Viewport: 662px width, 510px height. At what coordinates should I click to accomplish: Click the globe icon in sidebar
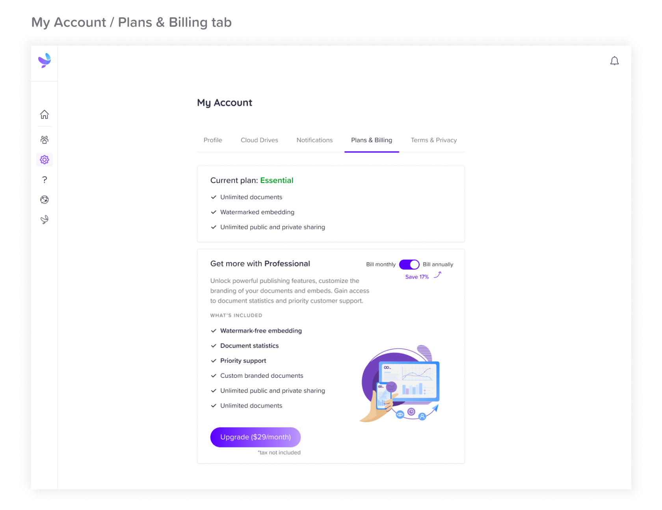tap(45, 200)
